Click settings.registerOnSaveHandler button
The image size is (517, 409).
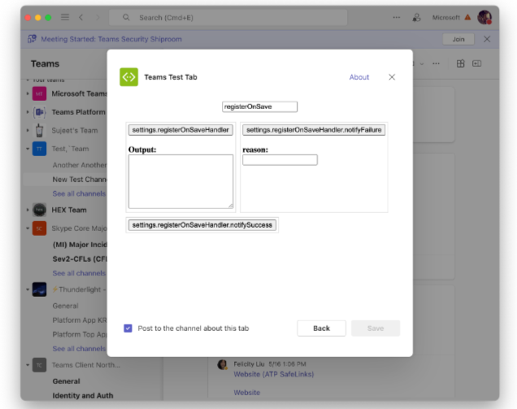[180, 129]
